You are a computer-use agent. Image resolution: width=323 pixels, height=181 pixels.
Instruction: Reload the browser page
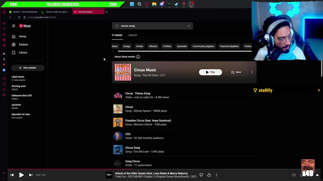[19, 17]
